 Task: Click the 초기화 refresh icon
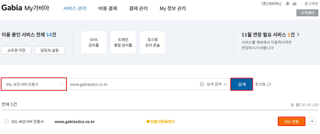[x=269, y=84]
